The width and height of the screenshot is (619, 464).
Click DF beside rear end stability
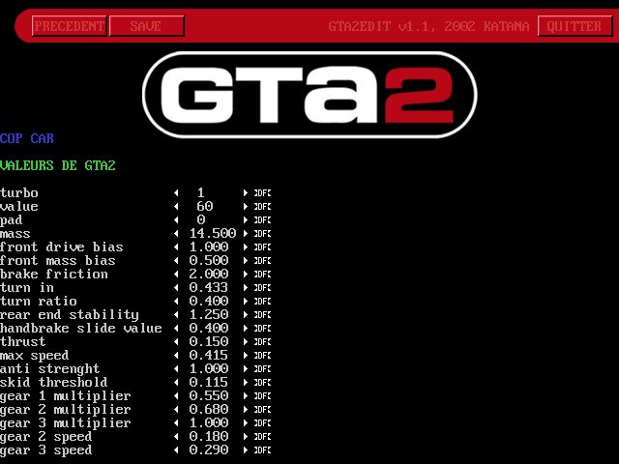(262, 314)
